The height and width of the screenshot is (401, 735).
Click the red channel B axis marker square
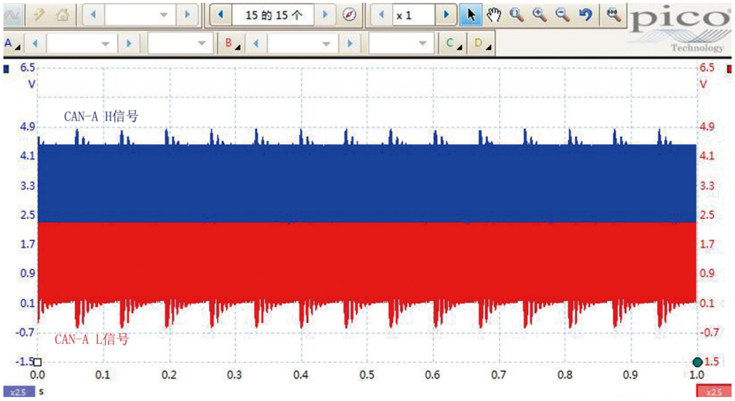[x=729, y=69]
